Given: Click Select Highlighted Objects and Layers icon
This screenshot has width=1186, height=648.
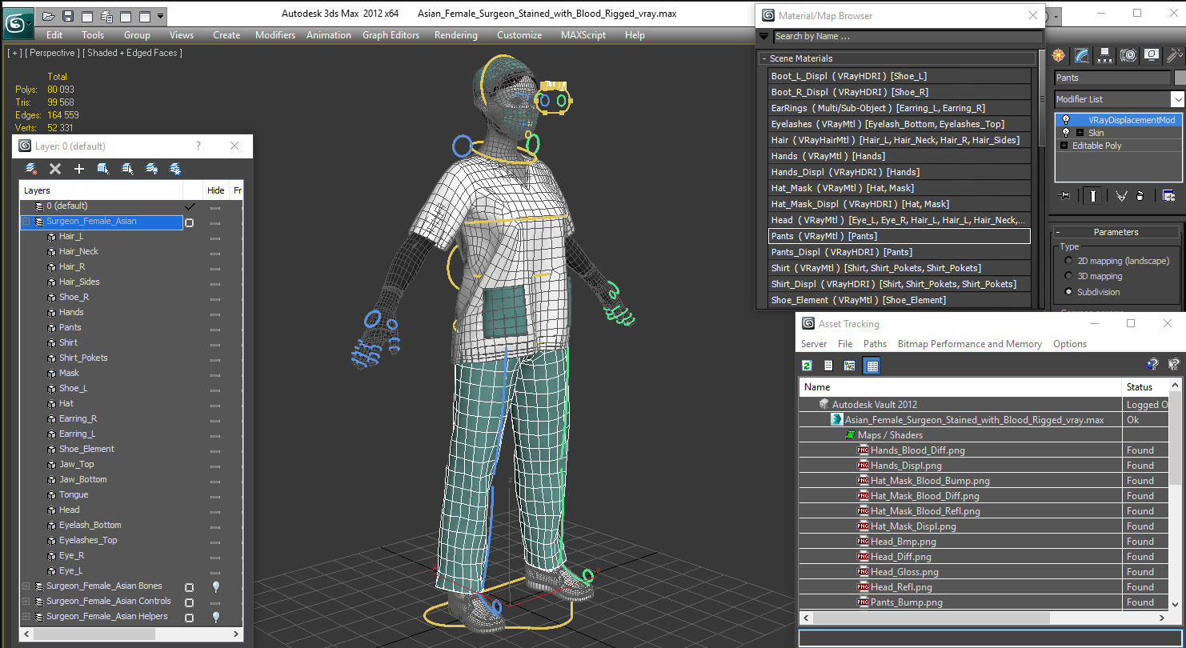Looking at the screenshot, I should pos(103,169).
